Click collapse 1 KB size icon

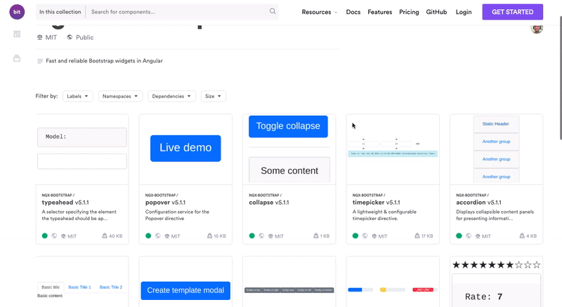(x=315, y=236)
